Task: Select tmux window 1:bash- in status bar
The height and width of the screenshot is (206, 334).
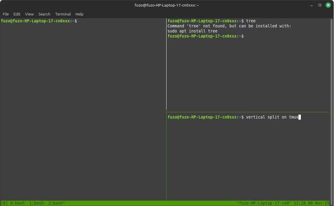Action: tap(37, 203)
